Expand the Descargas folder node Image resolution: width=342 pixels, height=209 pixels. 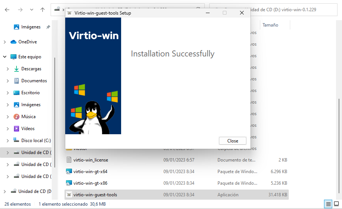pyautogui.click(x=7, y=69)
